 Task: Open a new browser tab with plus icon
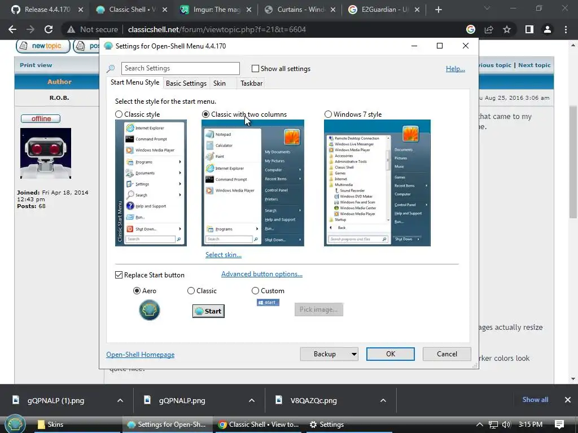[x=438, y=10]
